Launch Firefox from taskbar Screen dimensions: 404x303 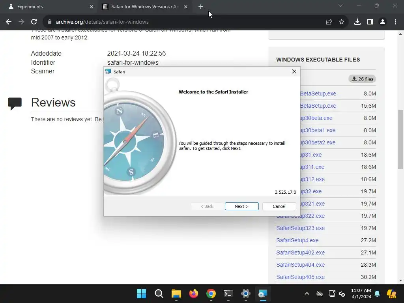point(193,294)
